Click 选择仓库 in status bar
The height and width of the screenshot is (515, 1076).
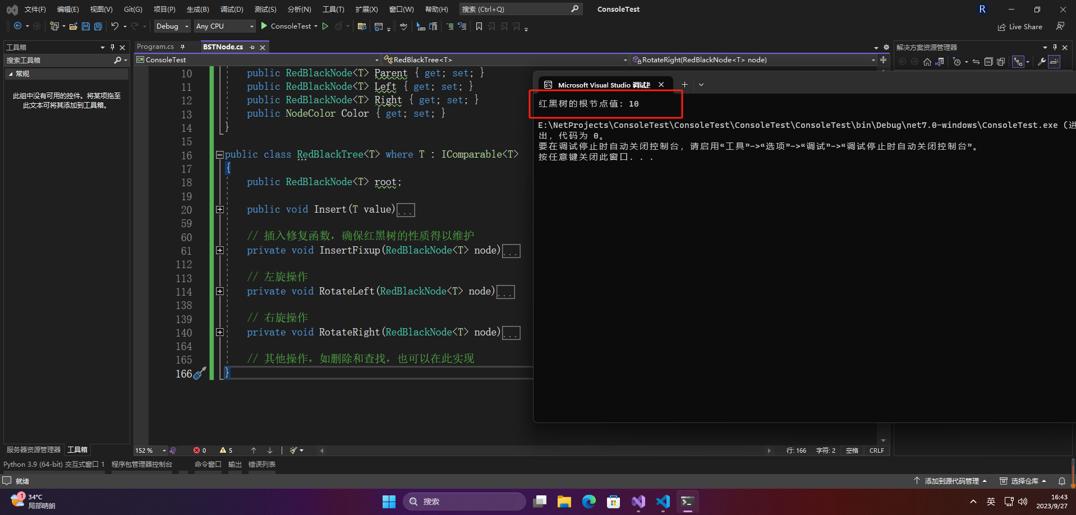point(1023,481)
